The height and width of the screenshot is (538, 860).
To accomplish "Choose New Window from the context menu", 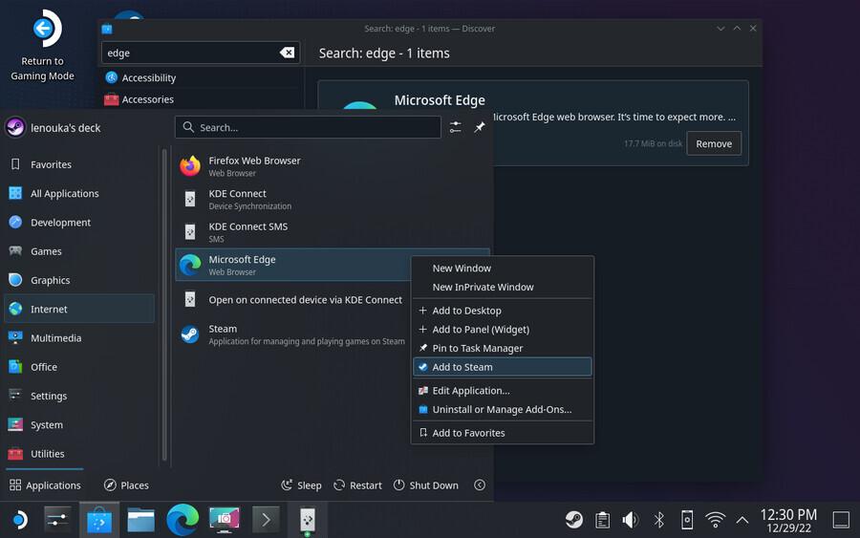I will coord(503,269).
